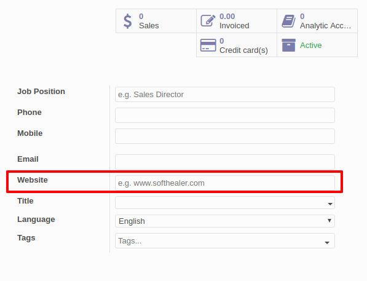Click into the Phone field
The height and width of the screenshot is (281, 367).
tap(225, 115)
